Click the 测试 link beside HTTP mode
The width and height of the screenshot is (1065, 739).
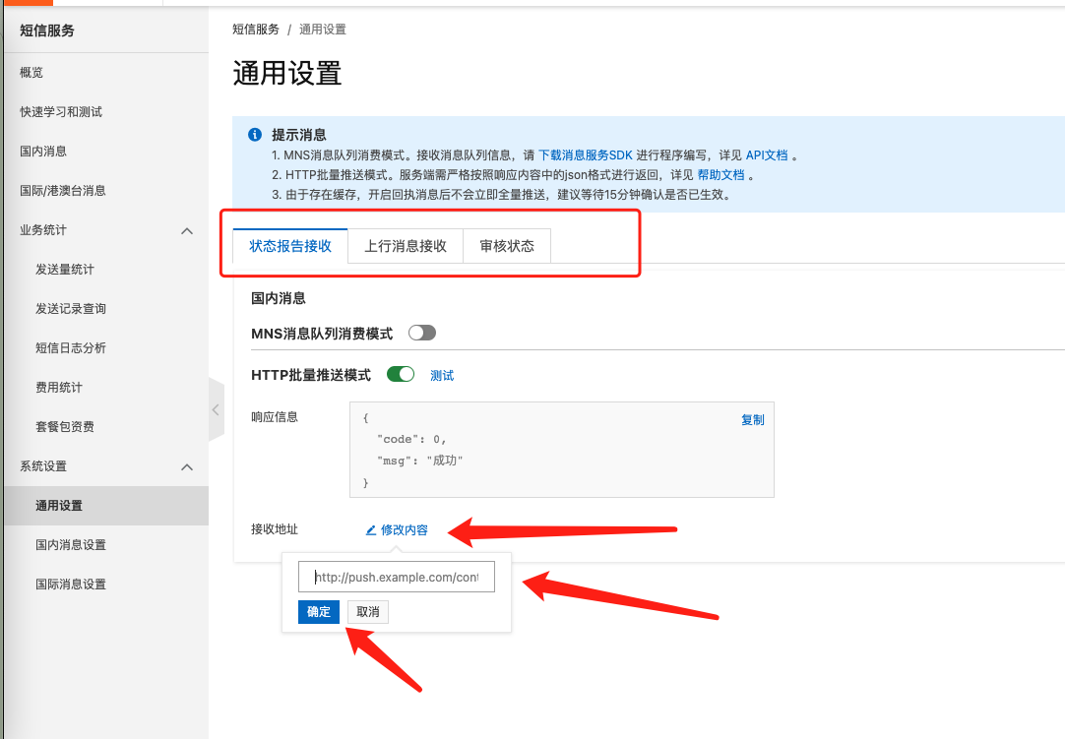pos(442,376)
